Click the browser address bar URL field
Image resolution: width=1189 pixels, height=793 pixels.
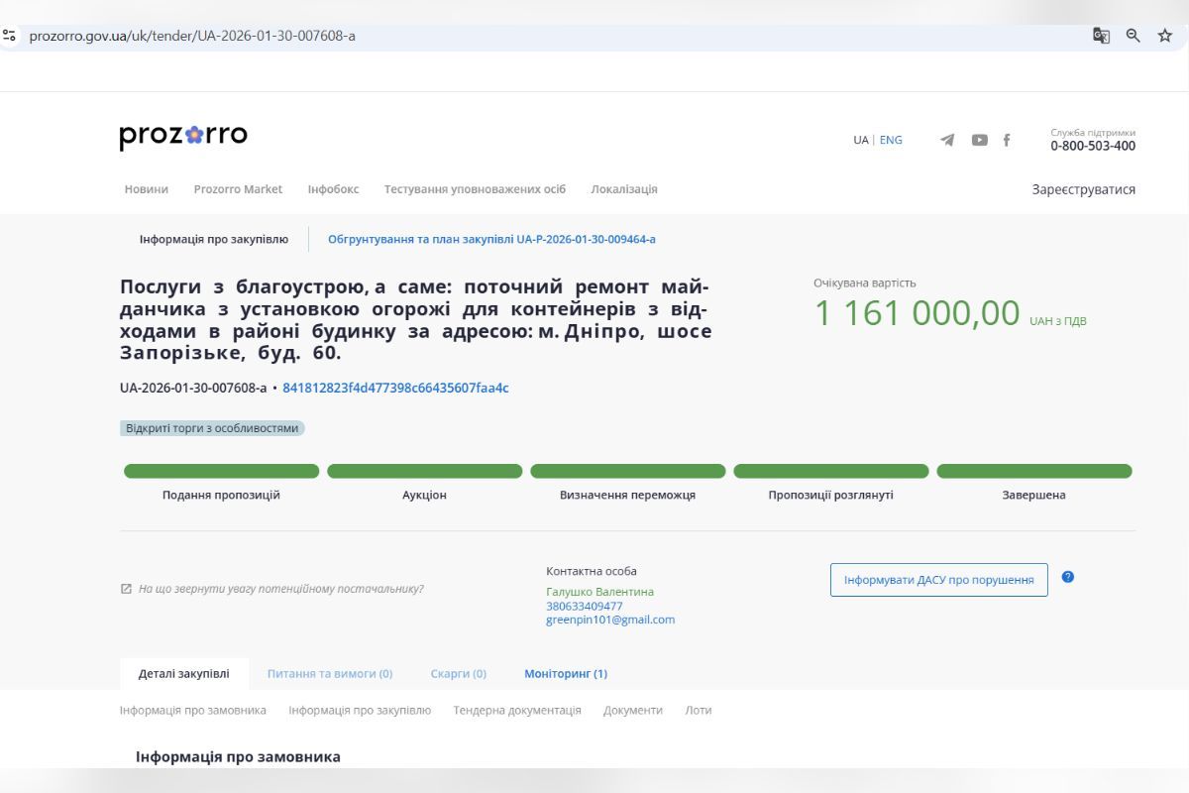pos(297,34)
